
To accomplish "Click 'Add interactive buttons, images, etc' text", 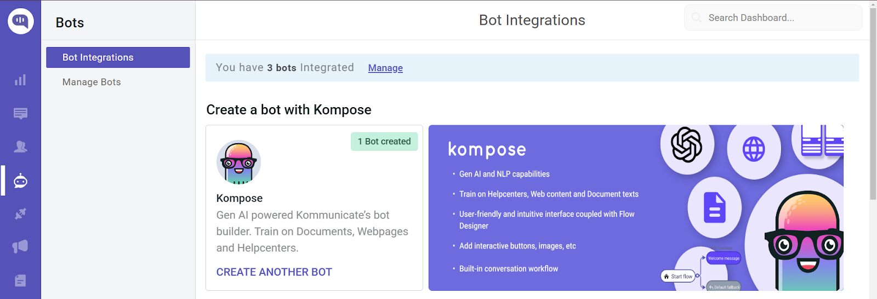I will click(x=517, y=246).
